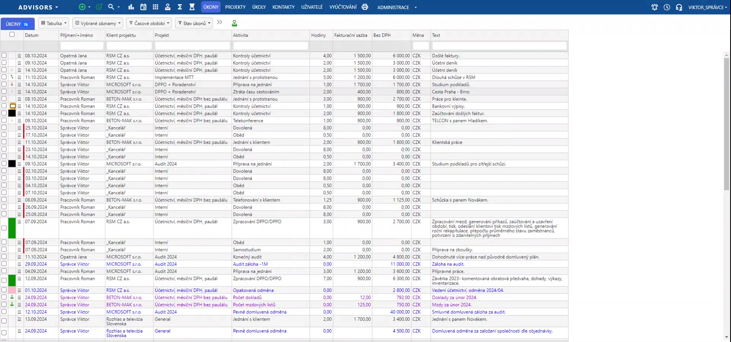Image resolution: width=731 pixels, height=342 pixels.
Task: Expand the Tabulka view dropdown
Action: pos(54,23)
